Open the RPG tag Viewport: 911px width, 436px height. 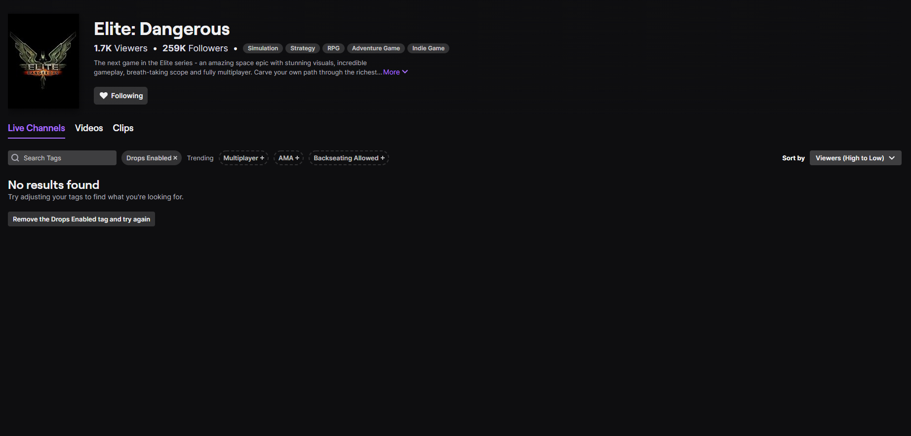tap(333, 48)
